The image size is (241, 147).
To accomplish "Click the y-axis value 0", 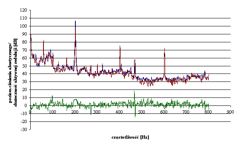I will pyautogui.click(x=26, y=106).
